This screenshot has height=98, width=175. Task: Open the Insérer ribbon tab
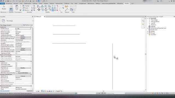point(41,4)
